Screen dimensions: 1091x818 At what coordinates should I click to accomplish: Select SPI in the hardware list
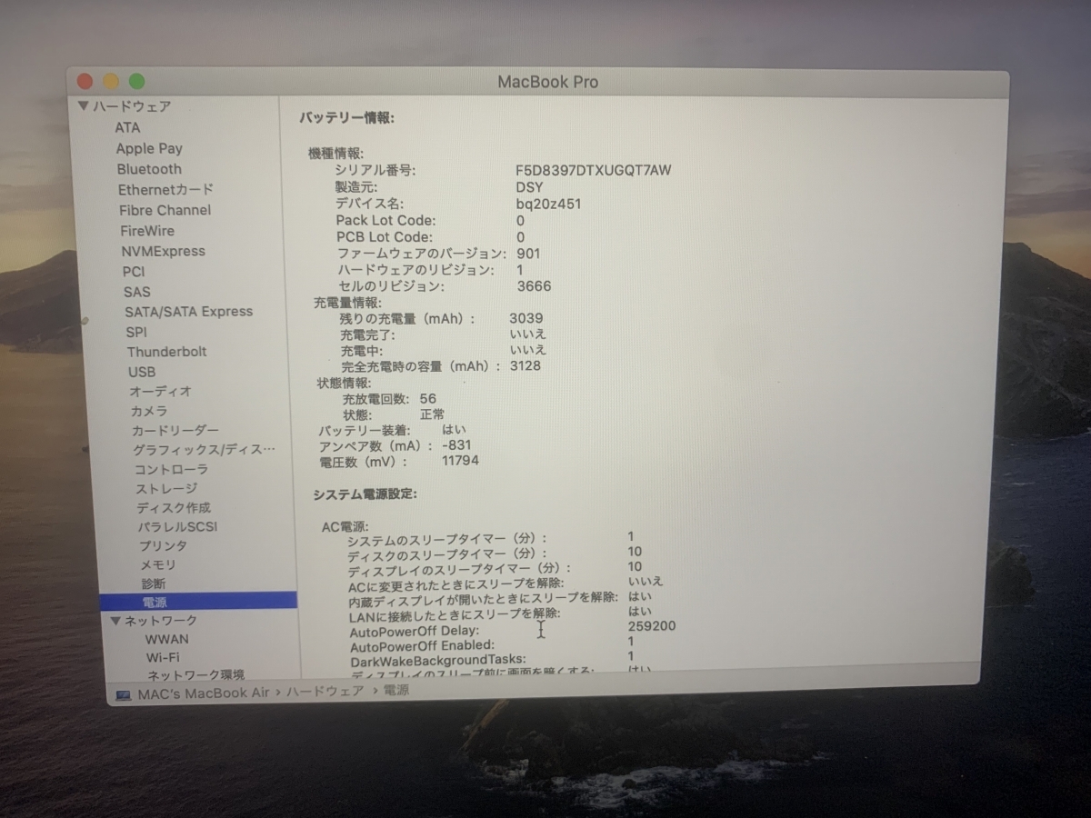(x=136, y=332)
